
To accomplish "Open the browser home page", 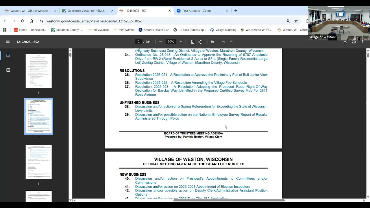I will pos(31,21).
